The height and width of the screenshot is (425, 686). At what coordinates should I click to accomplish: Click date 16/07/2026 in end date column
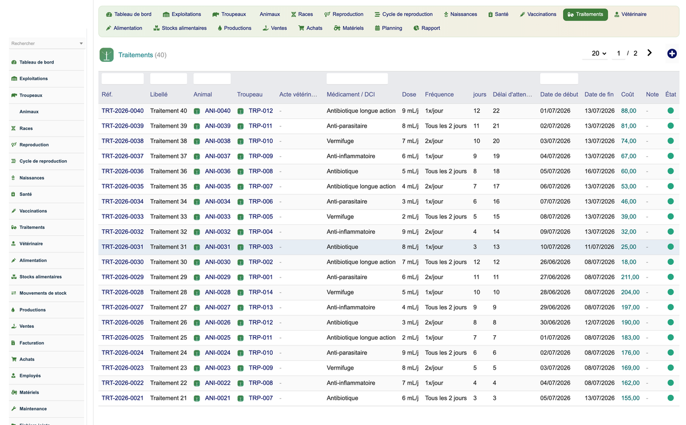tap(599, 172)
